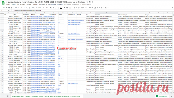Expand the sheet tab options arrow
The image size is (174, 98).
[81, 96]
